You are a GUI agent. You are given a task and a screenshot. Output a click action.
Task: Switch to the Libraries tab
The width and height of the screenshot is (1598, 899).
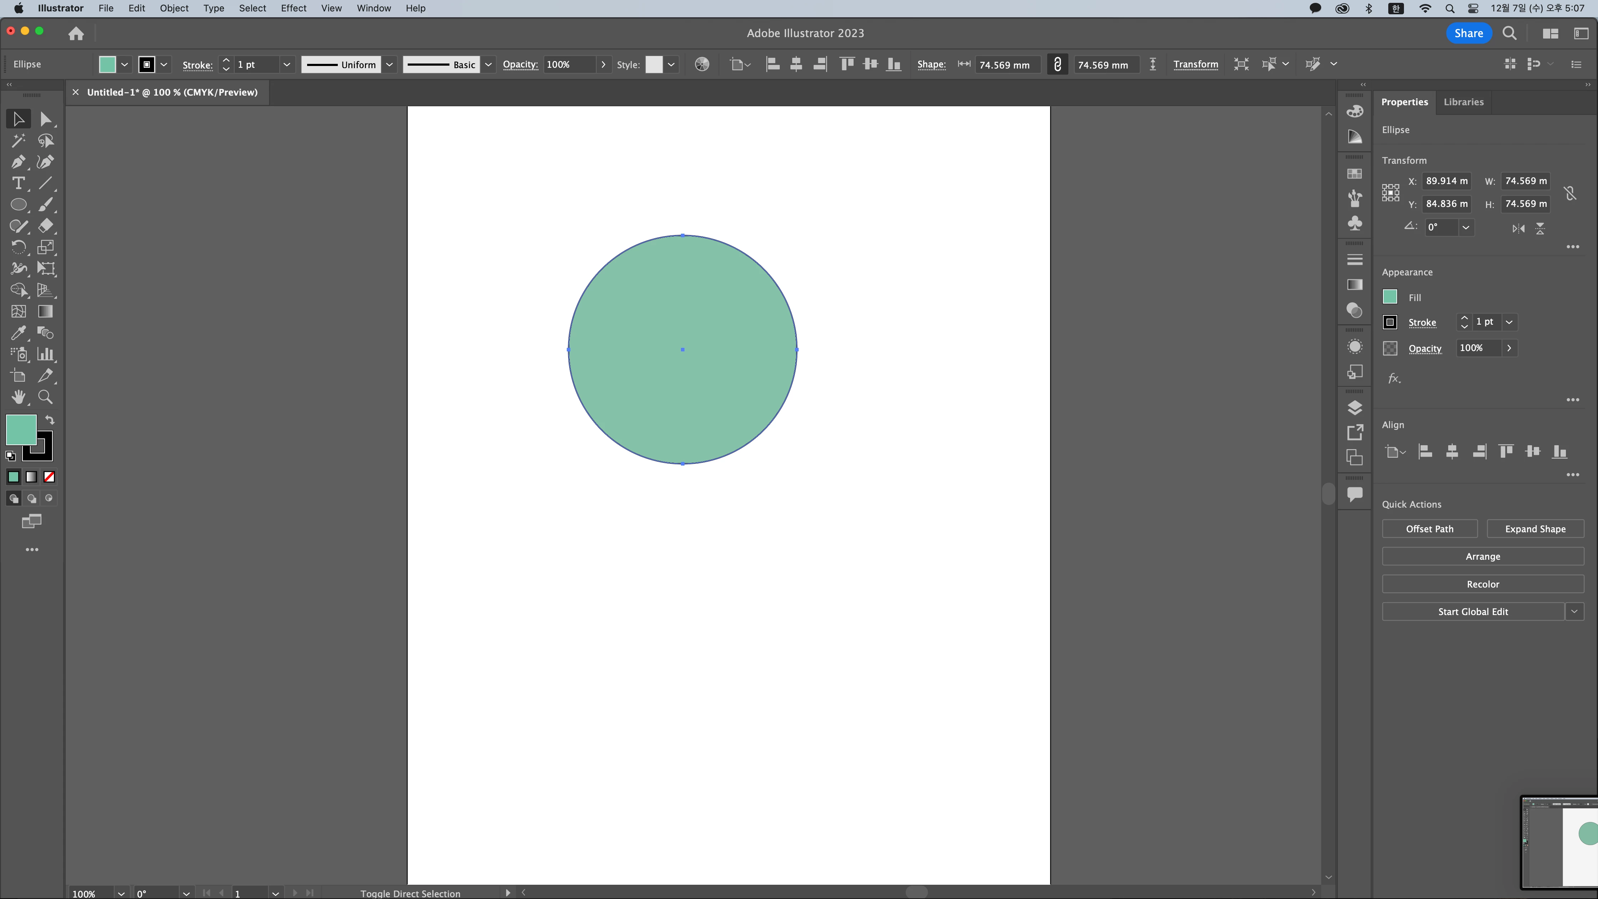(x=1464, y=102)
